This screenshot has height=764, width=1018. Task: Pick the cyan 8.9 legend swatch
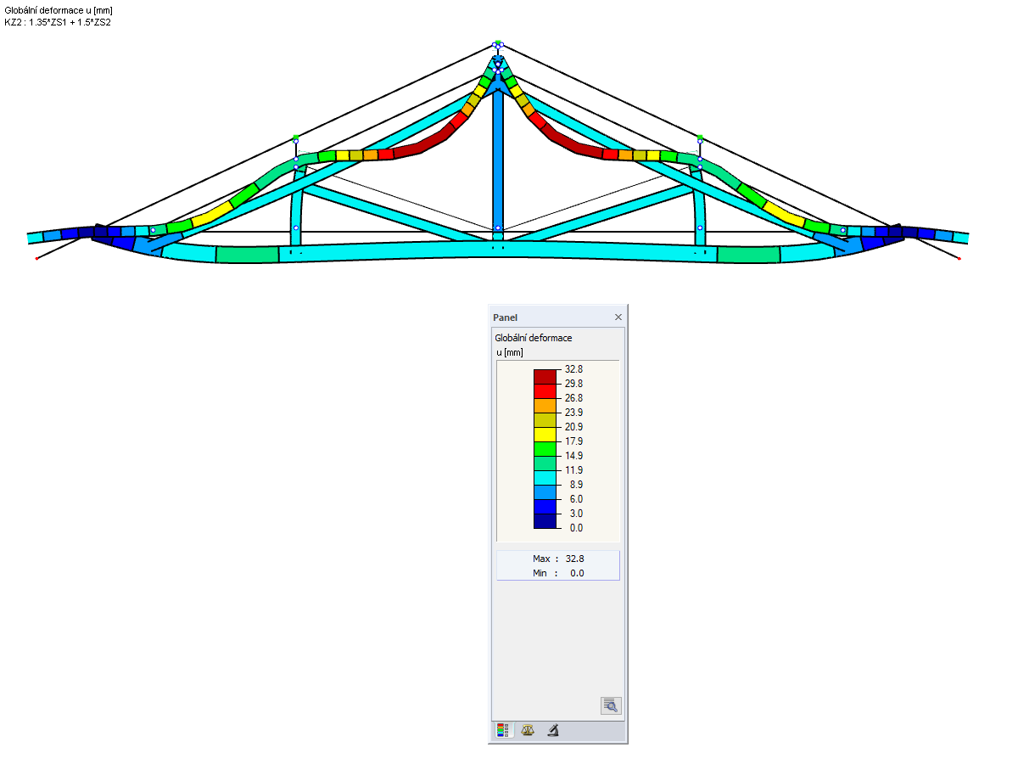545,477
